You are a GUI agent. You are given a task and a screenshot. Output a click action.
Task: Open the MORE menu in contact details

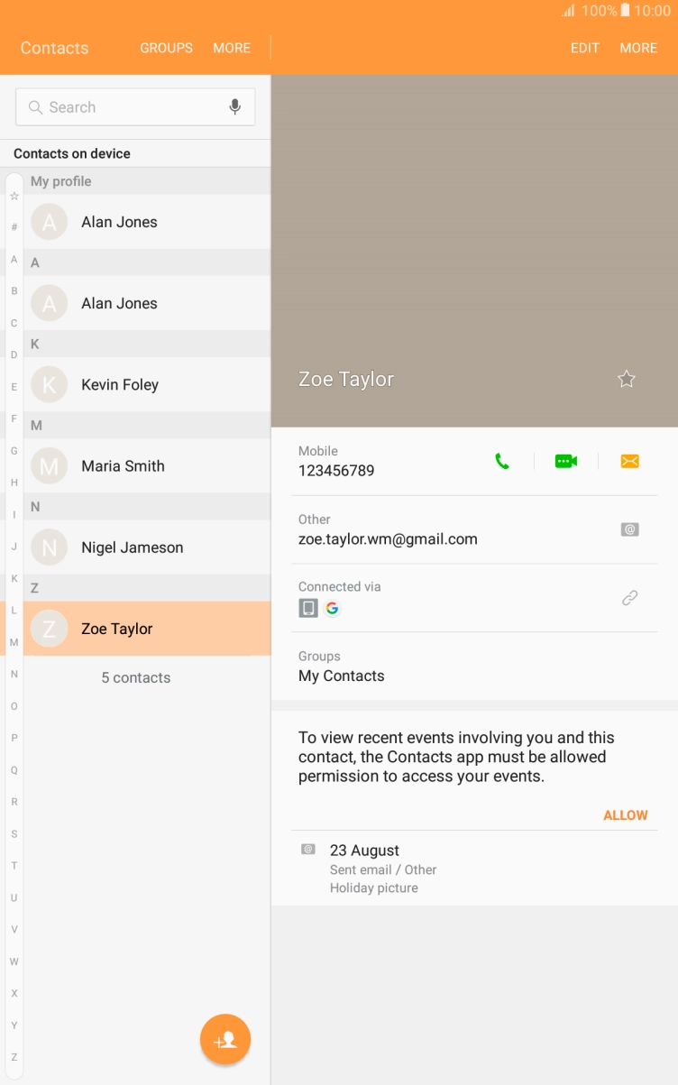[638, 48]
